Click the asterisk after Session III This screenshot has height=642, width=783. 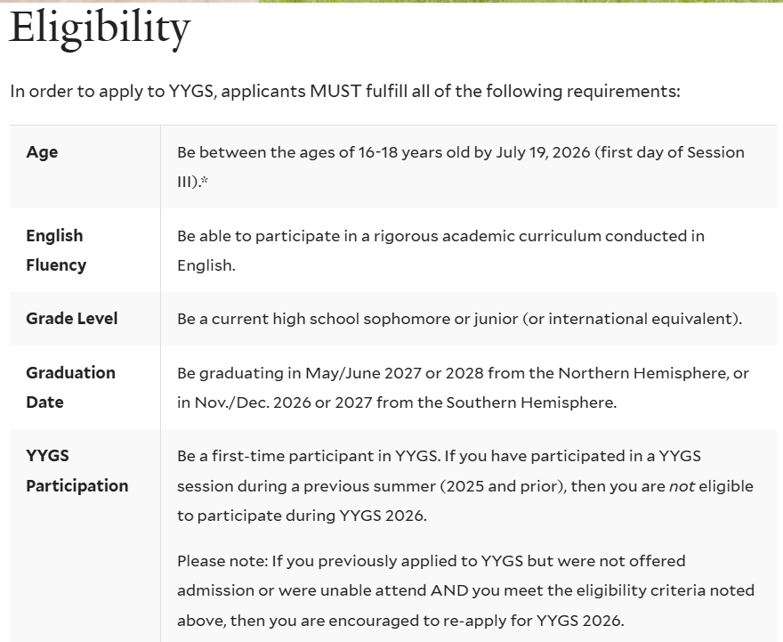tap(205, 182)
